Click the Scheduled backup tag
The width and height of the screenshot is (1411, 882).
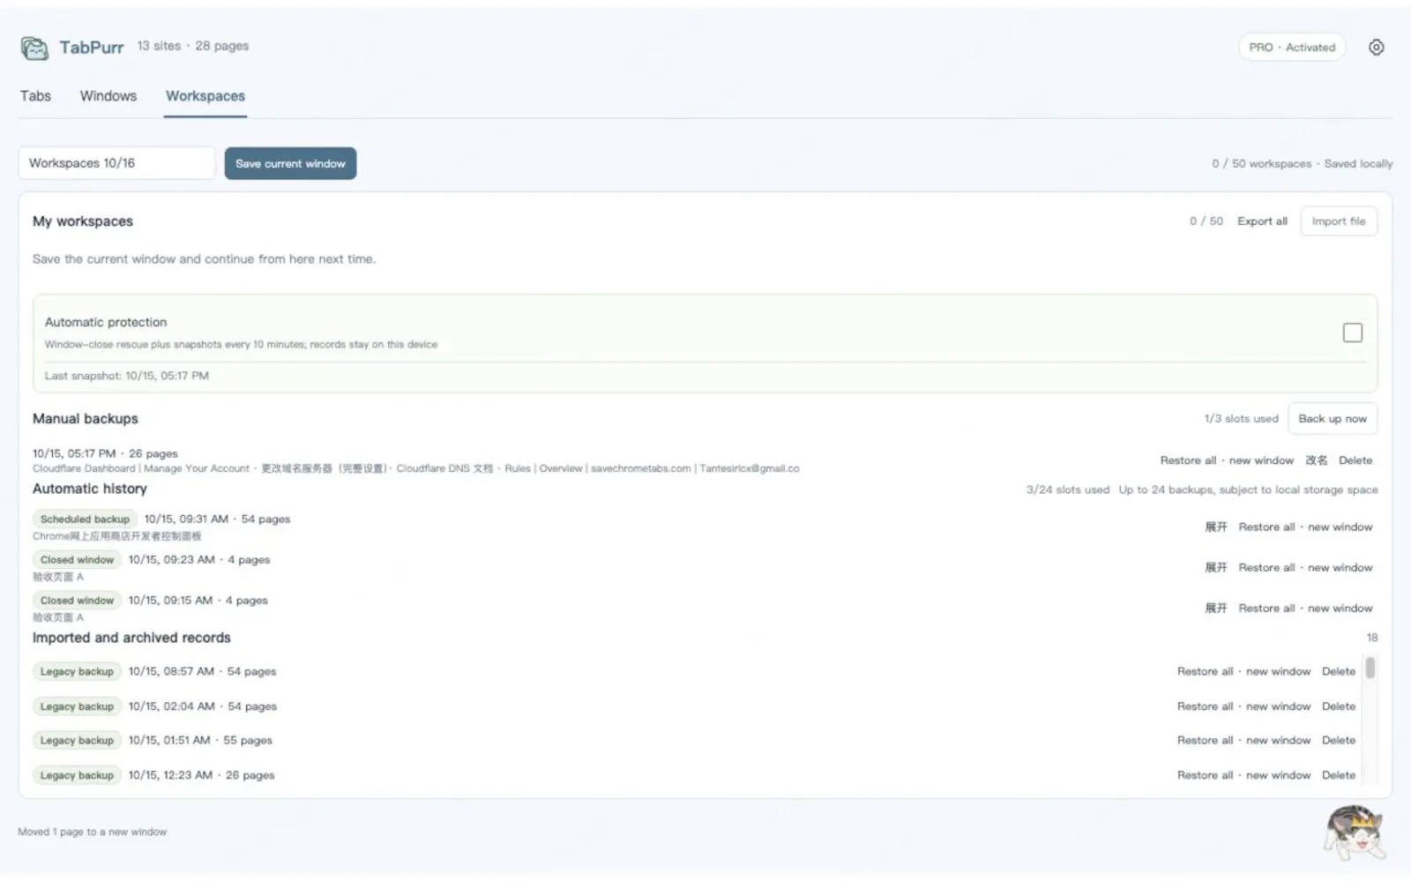click(85, 519)
